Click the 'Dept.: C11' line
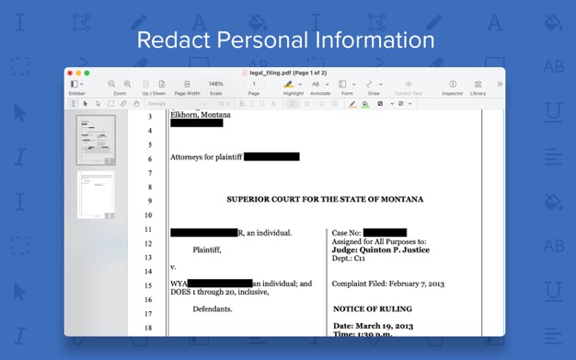 point(349,259)
